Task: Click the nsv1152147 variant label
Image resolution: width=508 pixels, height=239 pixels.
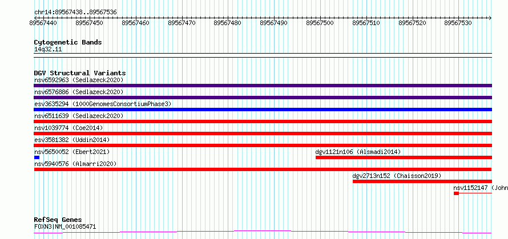Action: [x=481, y=188]
